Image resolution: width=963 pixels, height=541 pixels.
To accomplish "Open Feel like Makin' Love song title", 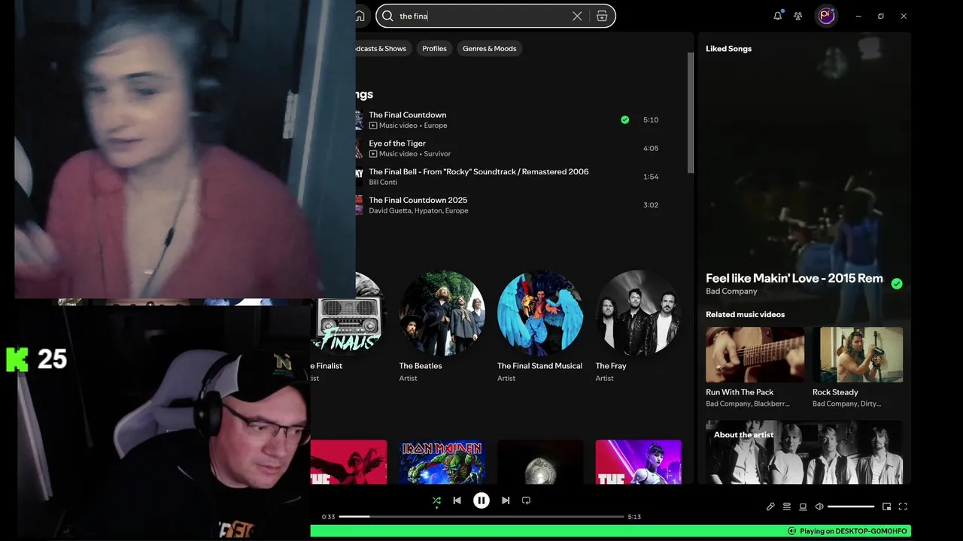I will coord(794,278).
